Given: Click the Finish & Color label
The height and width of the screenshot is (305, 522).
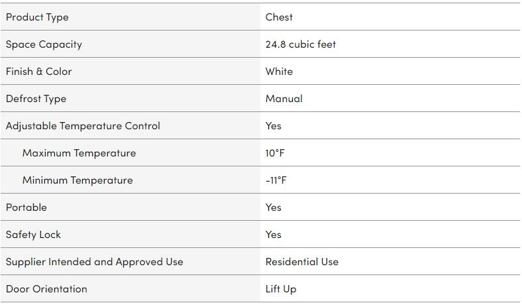Looking at the screenshot, I should coord(38,72).
